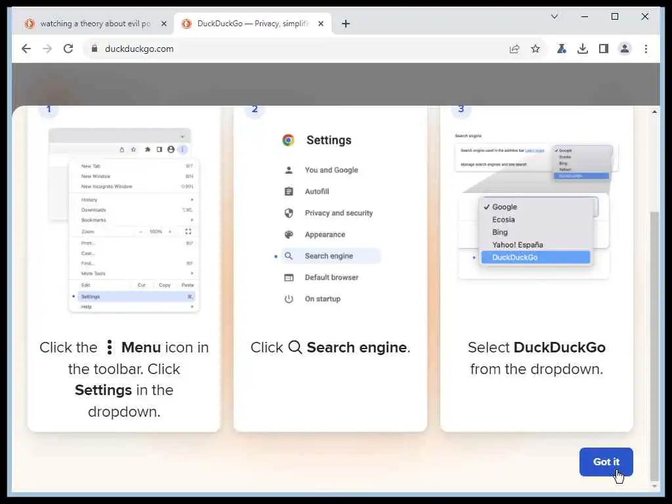The height and width of the screenshot is (504, 672).
Task: Click Appearance in the settings list
Action: click(x=325, y=234)
